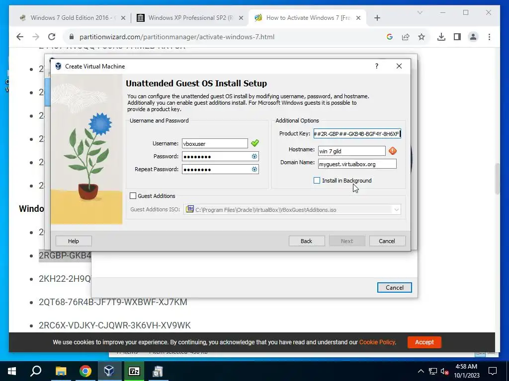The height and width of the screenshot is (381, 509).
Task: Click the site lock icon
Action: point(72,37)
